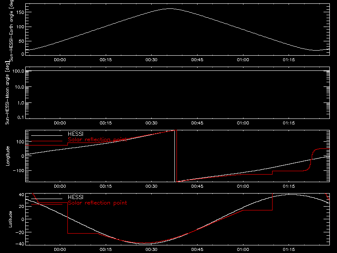
Task: Click the Longitude y-axis title
Action: 8,156
